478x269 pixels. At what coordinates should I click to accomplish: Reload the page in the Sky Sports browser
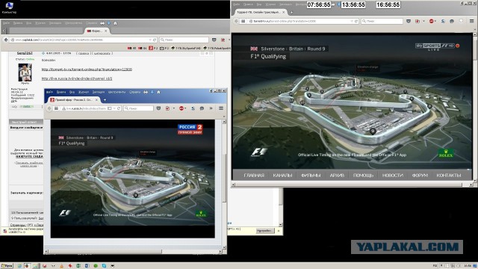point(356,21)
